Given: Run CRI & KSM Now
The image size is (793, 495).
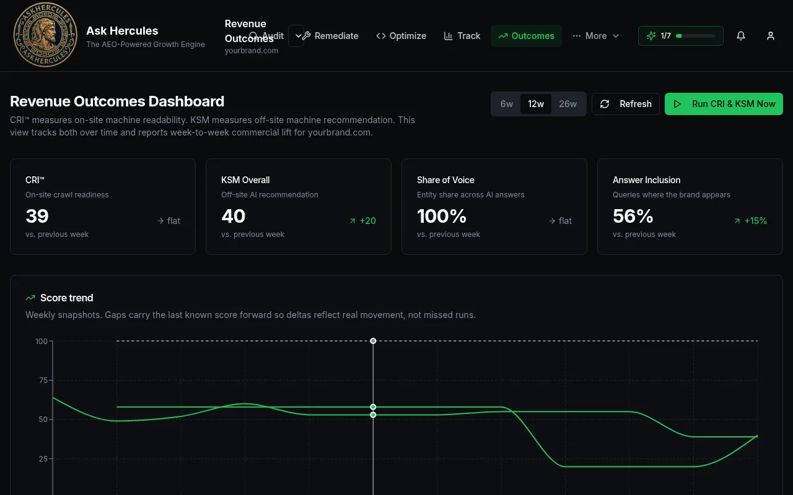Looking at the screenshot, I should (724, 104).
